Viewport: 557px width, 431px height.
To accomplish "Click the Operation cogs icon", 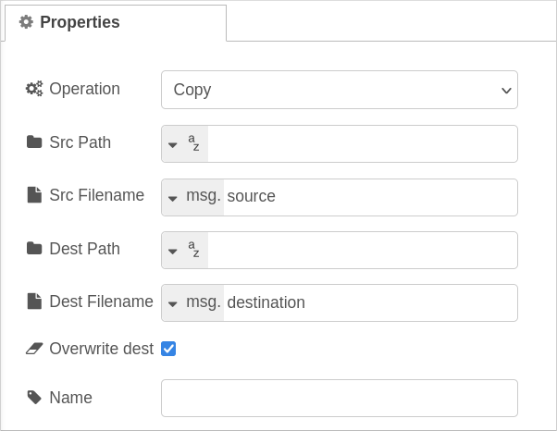I will point(34,89).
